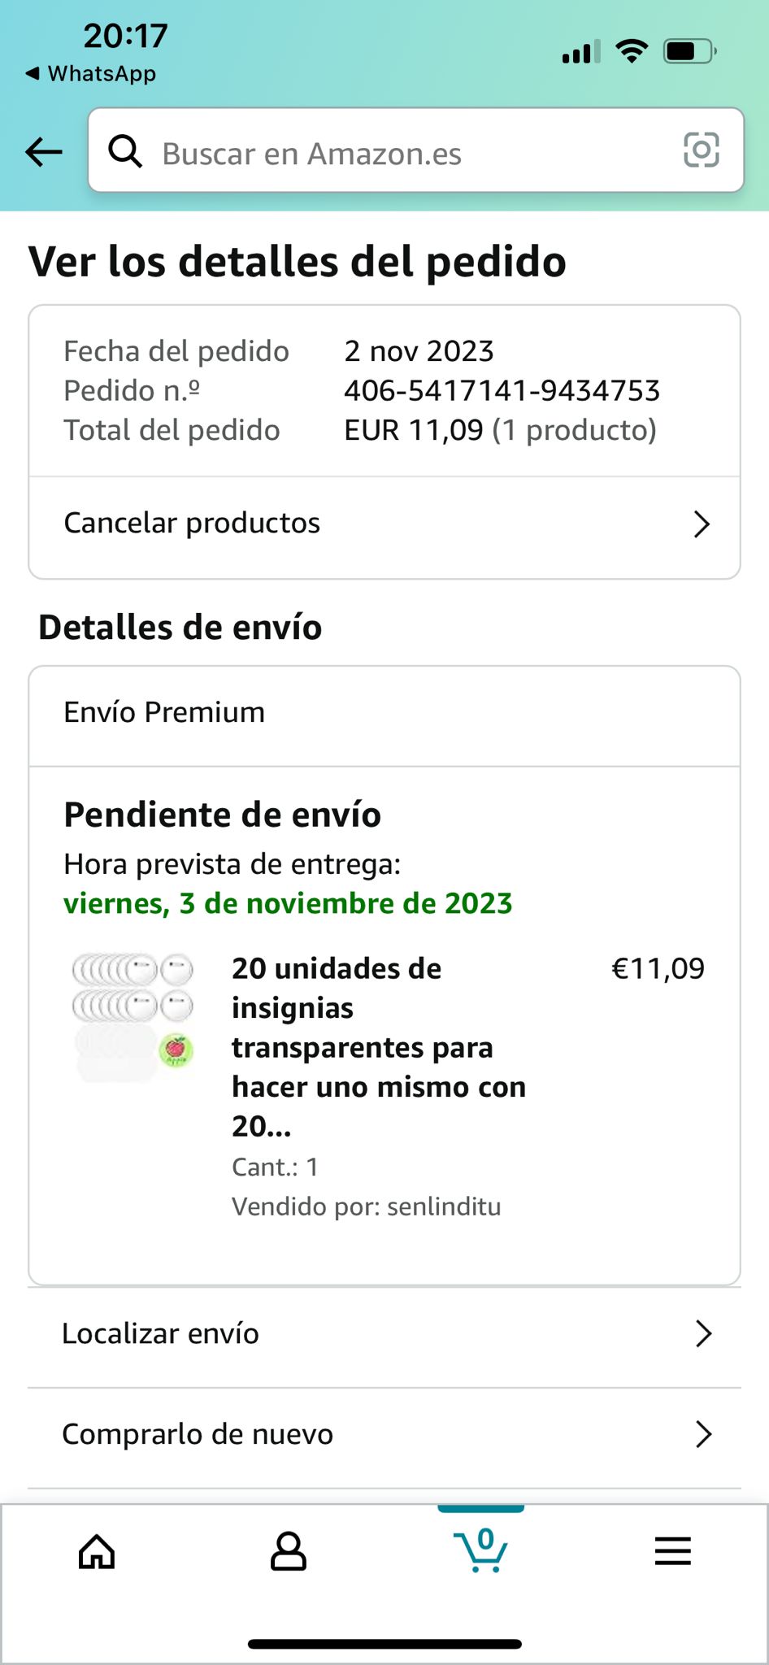
Task: Tap the iOS home indicator bar
Action: (384, 1644)
